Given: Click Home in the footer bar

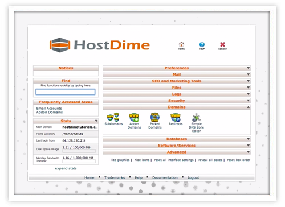Looking at the screenshot, I should coord(89,177).
